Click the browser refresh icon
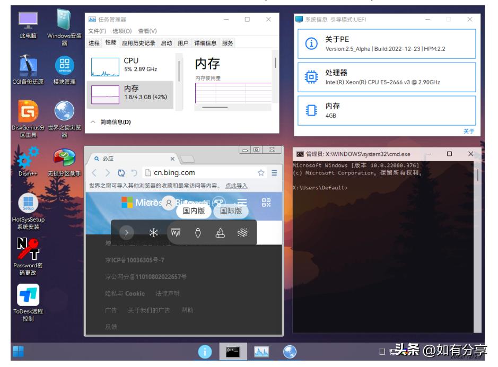498x367 pixels. [x=121, y=173]
